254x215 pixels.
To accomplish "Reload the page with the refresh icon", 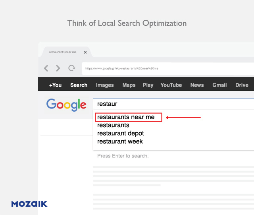I will pos(71,68).
